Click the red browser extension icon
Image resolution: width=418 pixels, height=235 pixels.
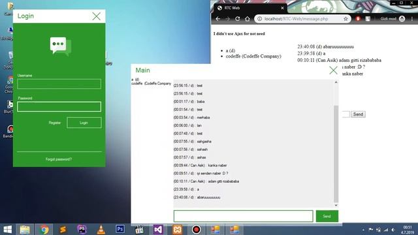click(358, 19)
